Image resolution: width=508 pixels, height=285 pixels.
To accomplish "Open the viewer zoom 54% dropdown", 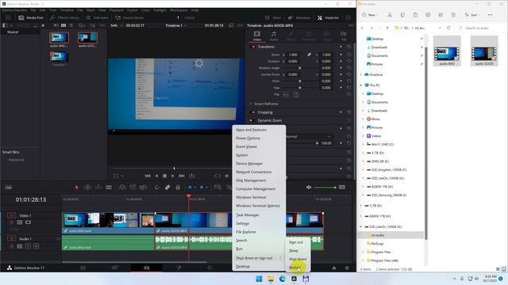I will click(116, 25).
